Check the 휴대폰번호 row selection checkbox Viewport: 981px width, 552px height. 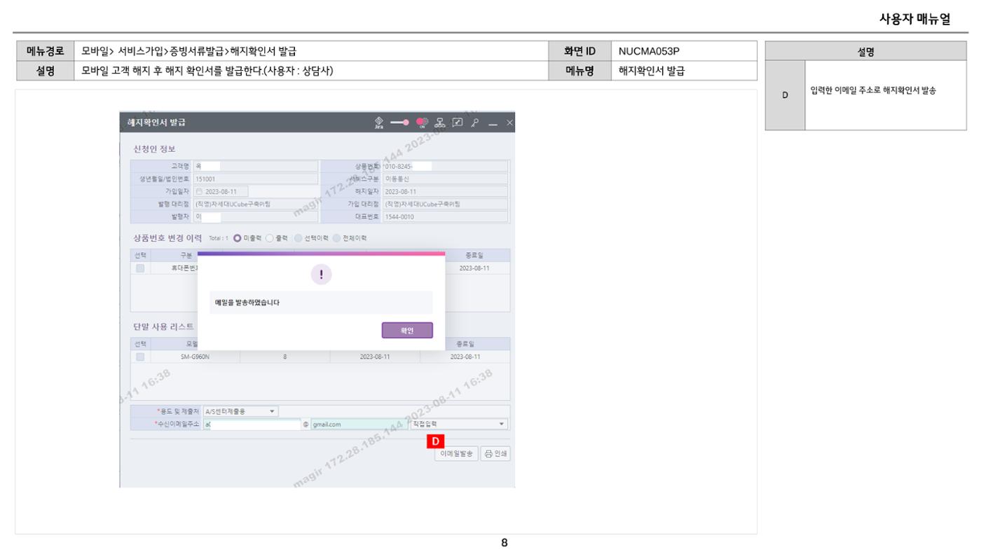(x=140, y=268)
